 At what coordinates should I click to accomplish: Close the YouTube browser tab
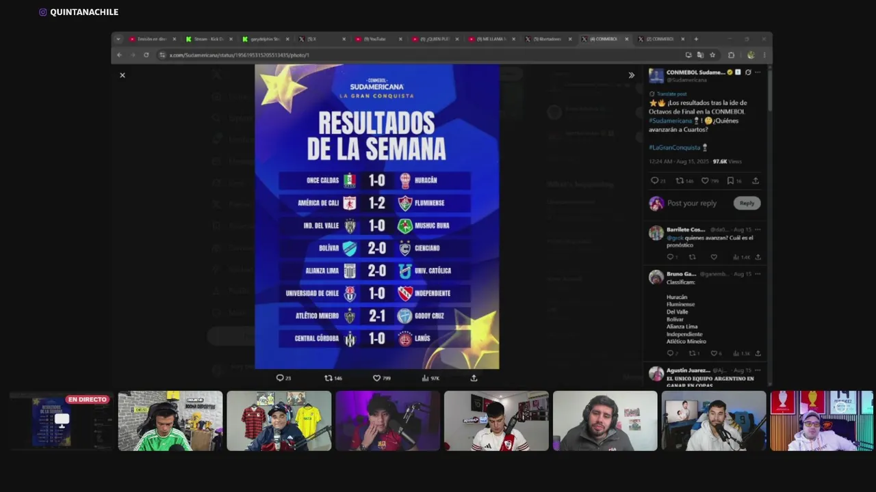point(400,39)
